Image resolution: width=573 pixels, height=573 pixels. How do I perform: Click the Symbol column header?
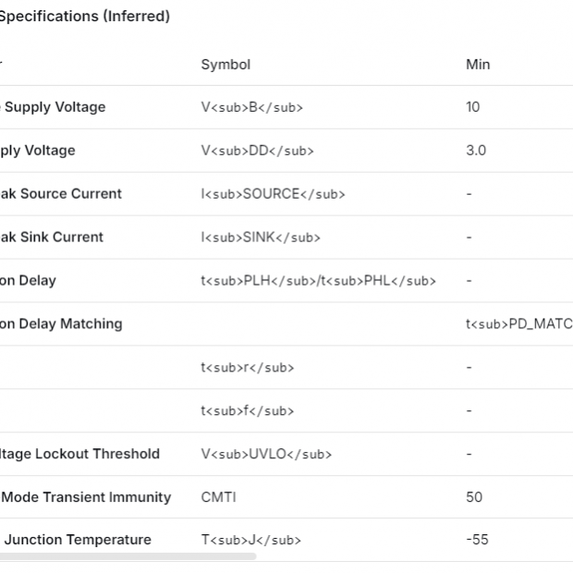point(226,64)
